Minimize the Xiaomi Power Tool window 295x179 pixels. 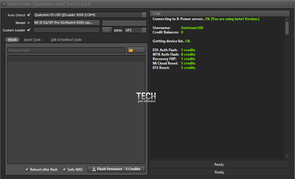[x=284, y=4]
